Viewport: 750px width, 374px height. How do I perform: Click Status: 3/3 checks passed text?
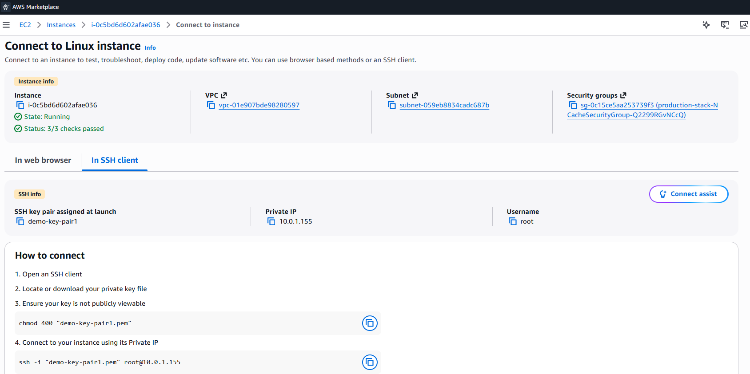click(64, 129)
